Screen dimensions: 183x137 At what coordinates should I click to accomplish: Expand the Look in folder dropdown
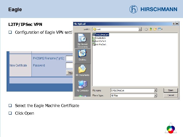pyautogui.click(x=140, y=29)
